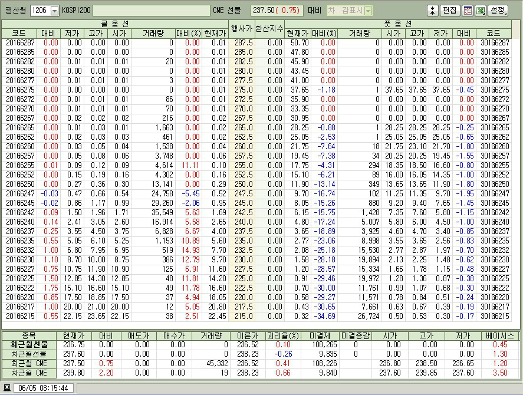Click the 괴리율(%) header in the futures table
Image resolution: width=523 pixels, height=395 pixels.
click(282, 335)
